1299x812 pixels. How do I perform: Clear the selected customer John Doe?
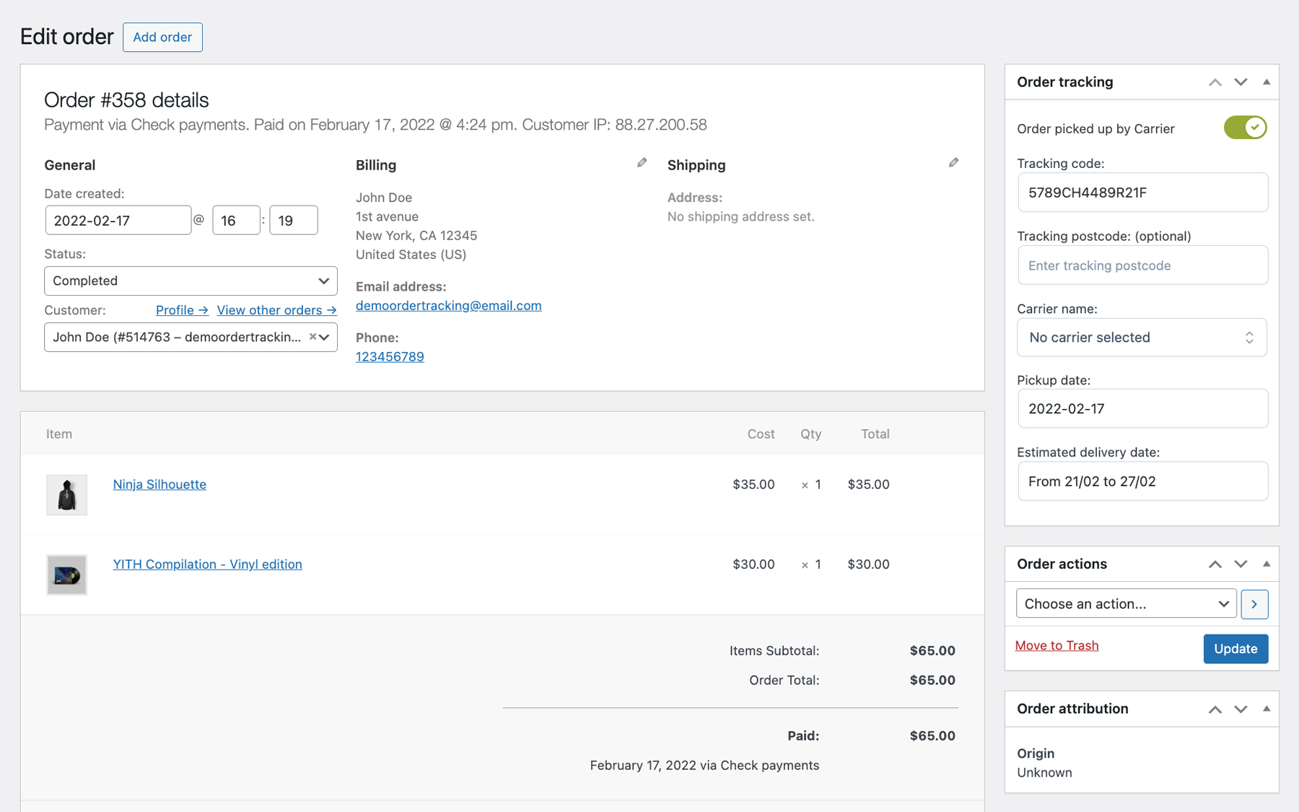click(312, 337)
